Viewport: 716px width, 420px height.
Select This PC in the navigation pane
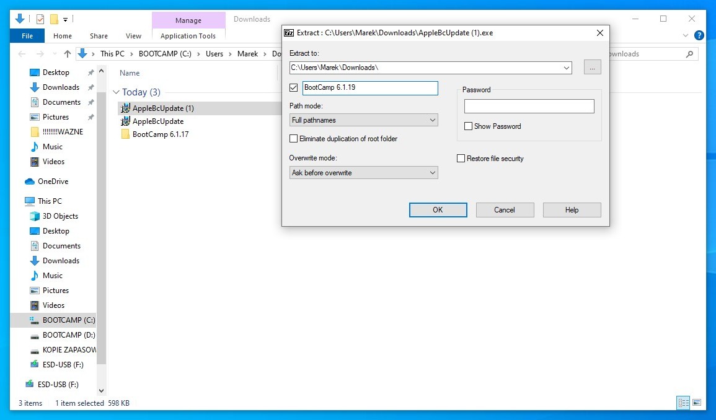43,201
